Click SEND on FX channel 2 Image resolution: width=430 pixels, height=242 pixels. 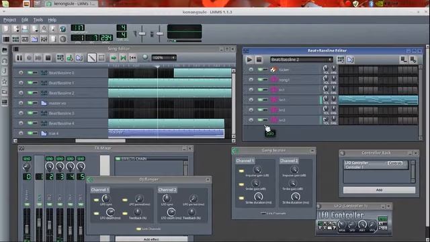(x=49, y=159)
